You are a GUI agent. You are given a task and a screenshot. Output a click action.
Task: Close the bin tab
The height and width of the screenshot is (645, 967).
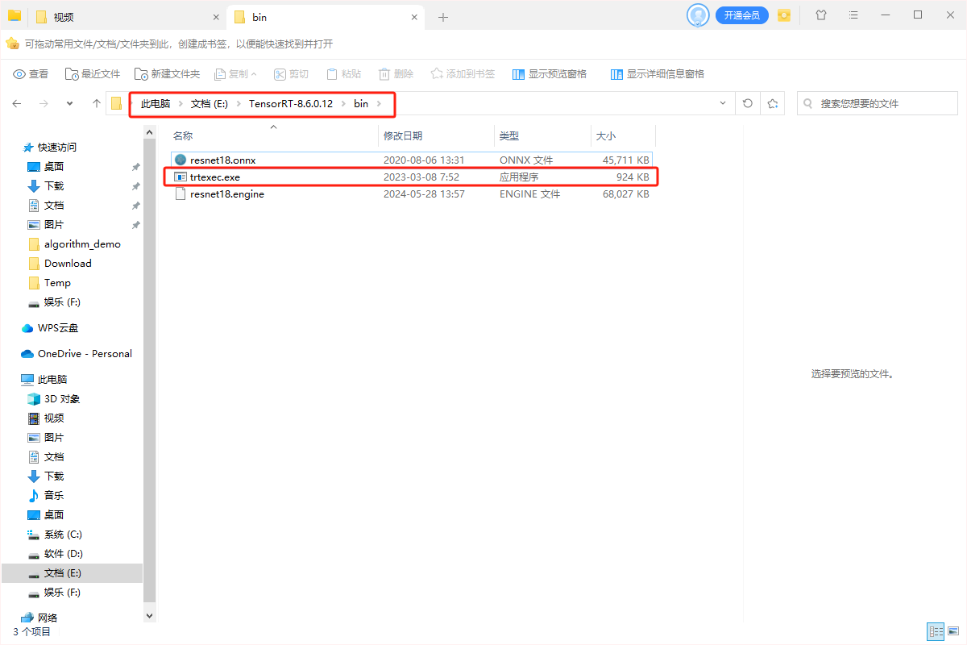pyautogui.click(x=414, y=17)
